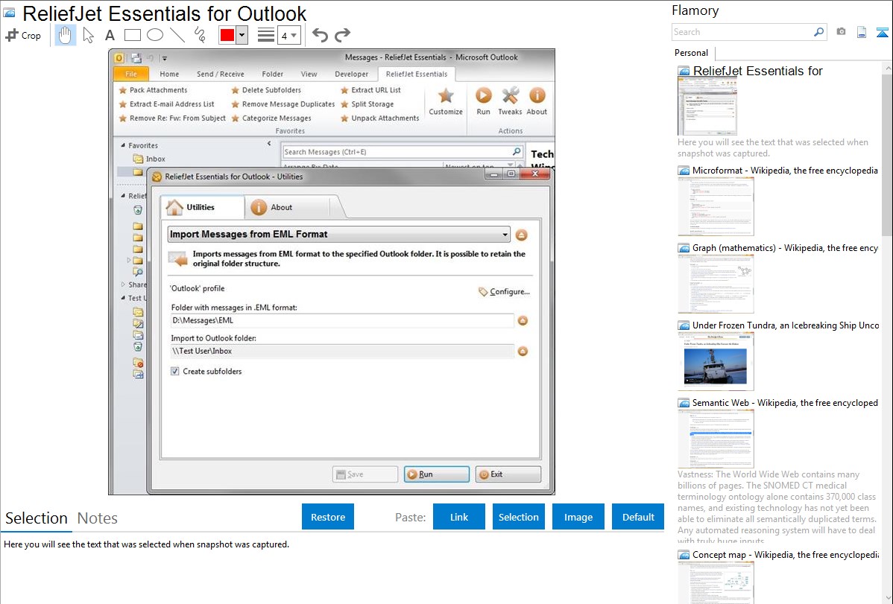The width and height of the screenshot is (893, 604).
Task: Click Delete Subfolders in the ribbon
Action: 265,90
